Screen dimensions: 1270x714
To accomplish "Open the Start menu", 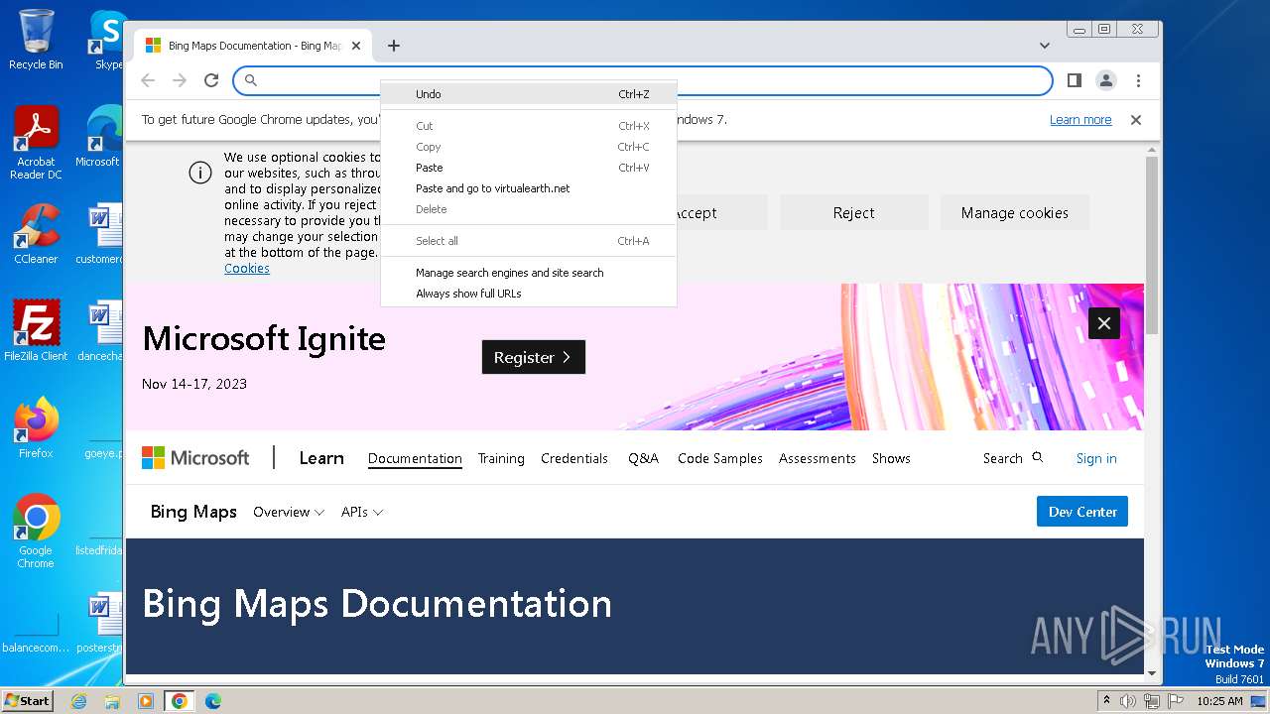I will (28, 701).
